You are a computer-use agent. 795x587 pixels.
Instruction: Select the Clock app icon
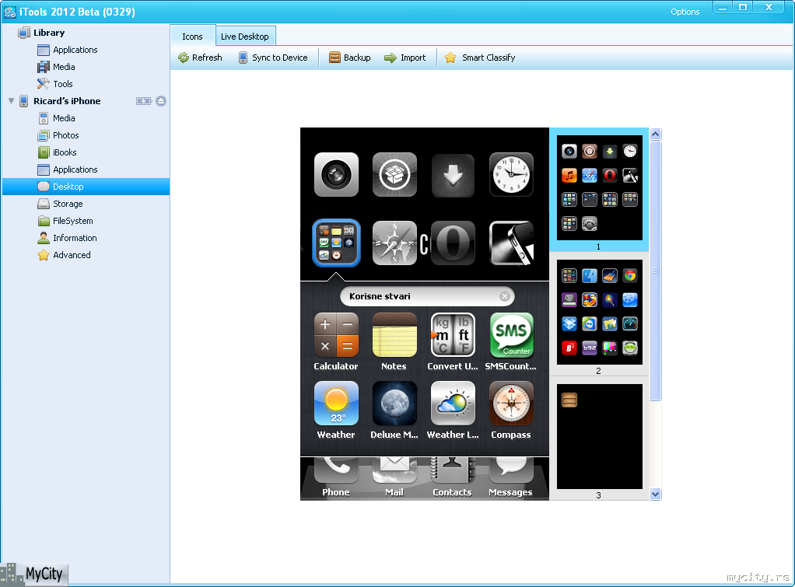pos(511,174)
